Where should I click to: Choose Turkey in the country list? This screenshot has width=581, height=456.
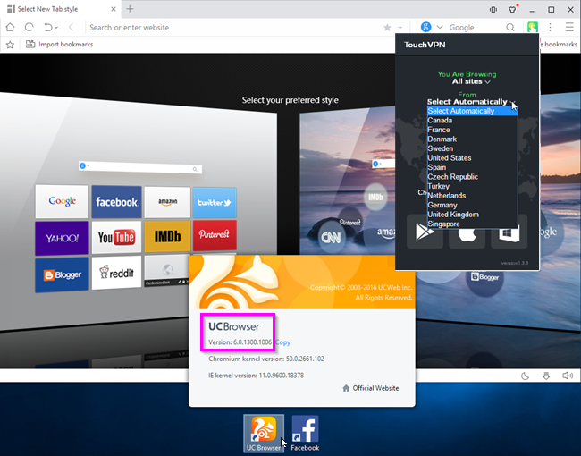coord(472,186)
